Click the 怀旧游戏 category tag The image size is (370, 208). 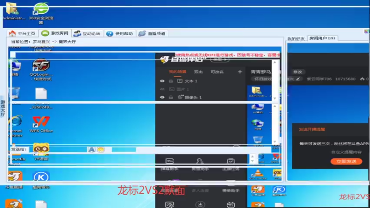tap(263, 79)
